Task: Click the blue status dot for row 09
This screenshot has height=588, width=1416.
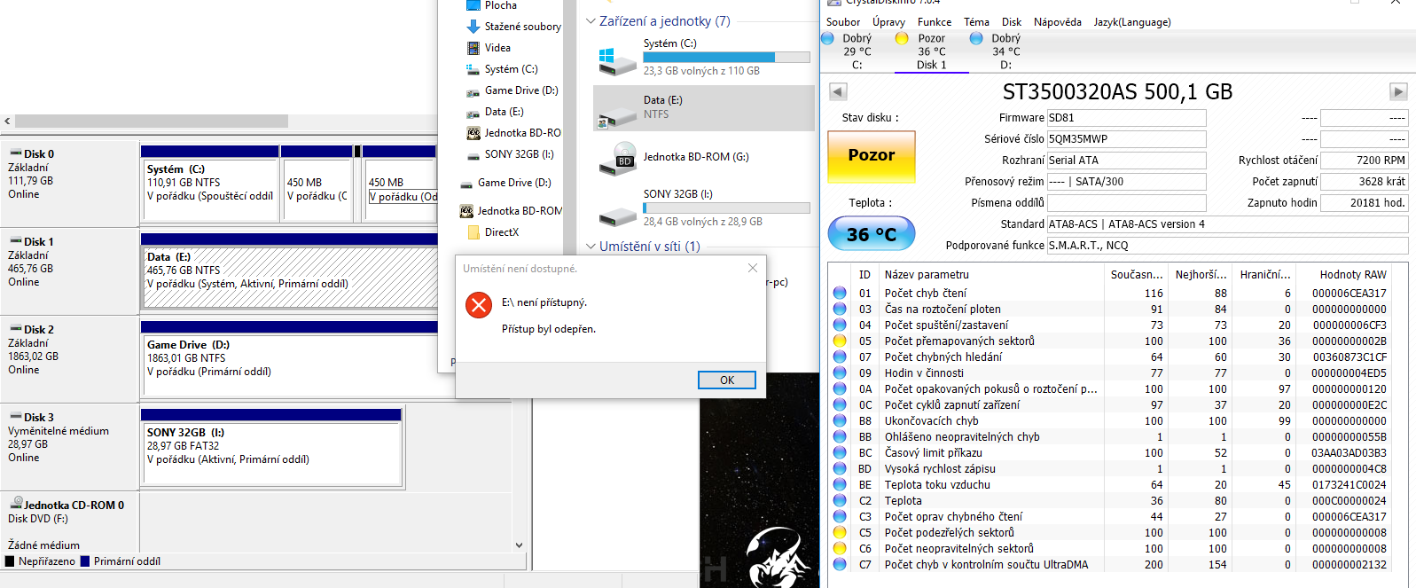Action: tap(840, 372)
